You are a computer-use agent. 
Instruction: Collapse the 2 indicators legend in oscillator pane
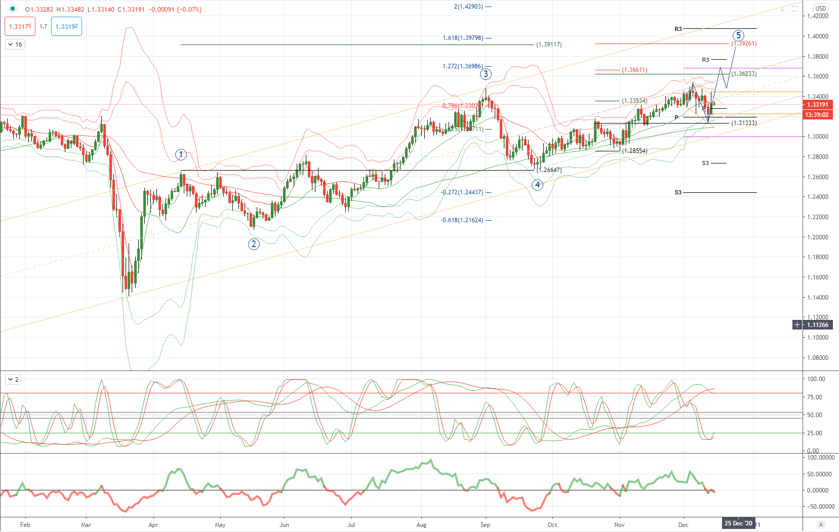pos(10,380)
